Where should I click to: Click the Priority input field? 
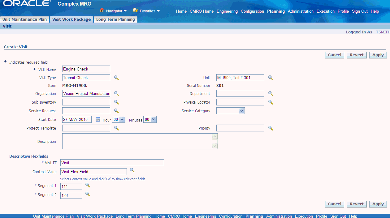(x=240, y=128)
